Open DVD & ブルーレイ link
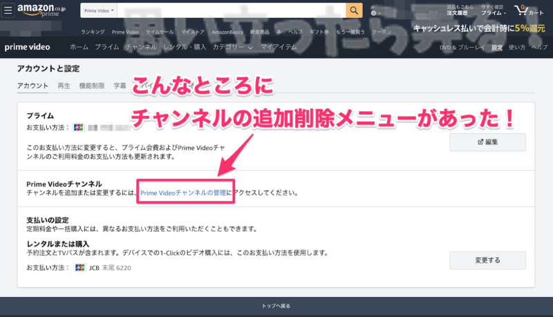The height and width of the screenshot is (317, 553). click(462, 48)
